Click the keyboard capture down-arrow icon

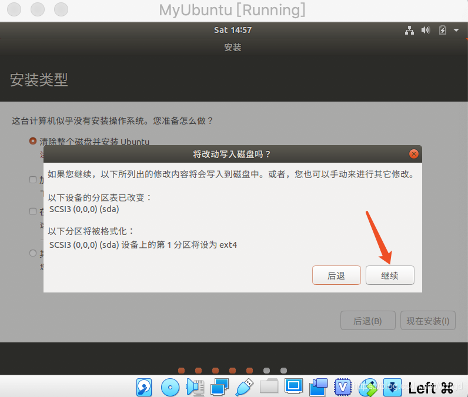point(392,387)
